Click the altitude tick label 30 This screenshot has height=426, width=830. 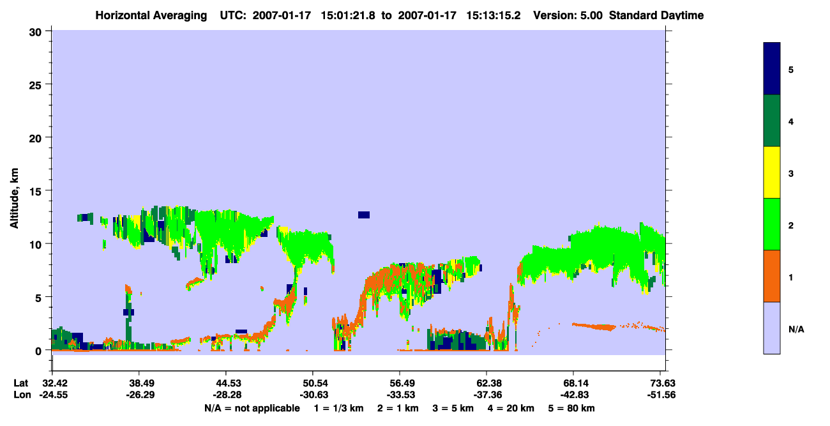[37, 31]
